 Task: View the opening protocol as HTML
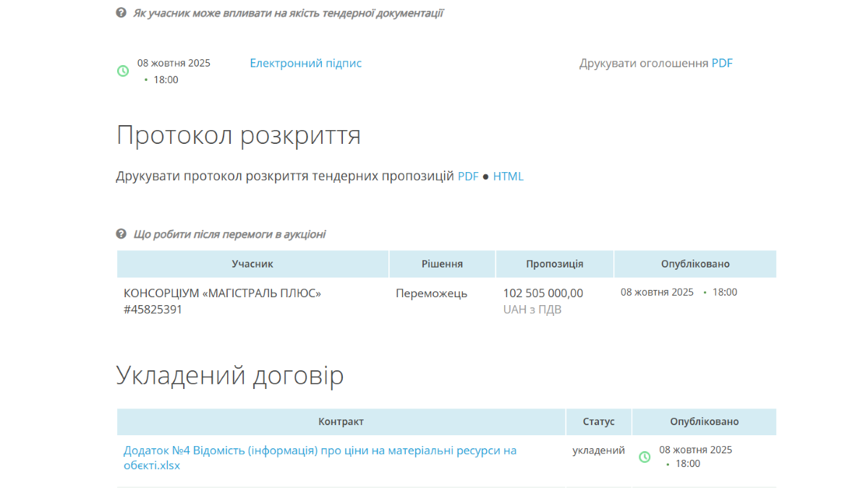pyautogui.click(x=508, y=176)
